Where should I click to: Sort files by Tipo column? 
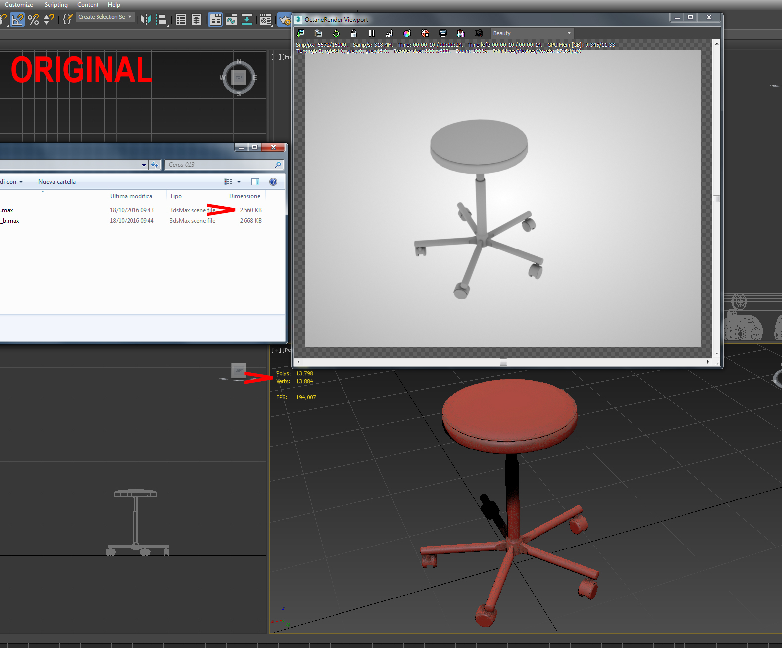point(196,196)
